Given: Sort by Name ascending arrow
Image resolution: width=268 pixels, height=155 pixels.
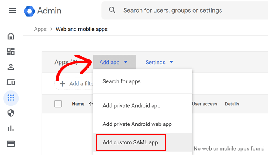Looking at the screenshot, I should point(91,104).
